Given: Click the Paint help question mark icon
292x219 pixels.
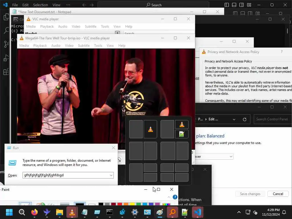Looking at the screenshot, I should coord(175,197).
